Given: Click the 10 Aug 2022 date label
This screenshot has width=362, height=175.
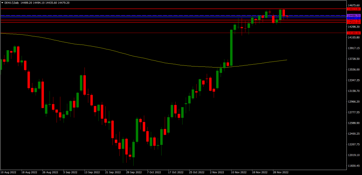Looking at the screenshot, I should point(9,173).
